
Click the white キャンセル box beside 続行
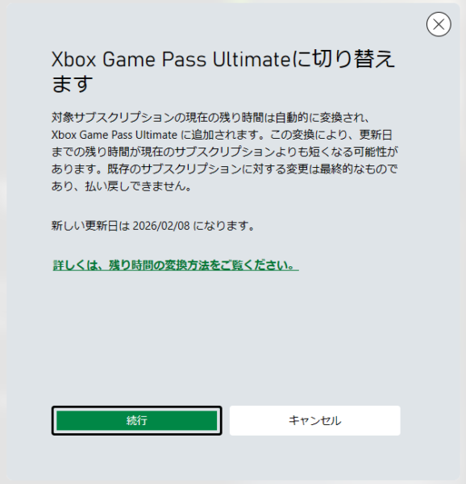(x=315, y=420)
